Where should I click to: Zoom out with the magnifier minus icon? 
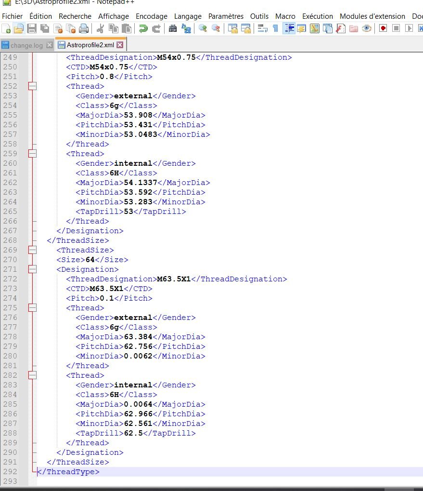point(216,28)
